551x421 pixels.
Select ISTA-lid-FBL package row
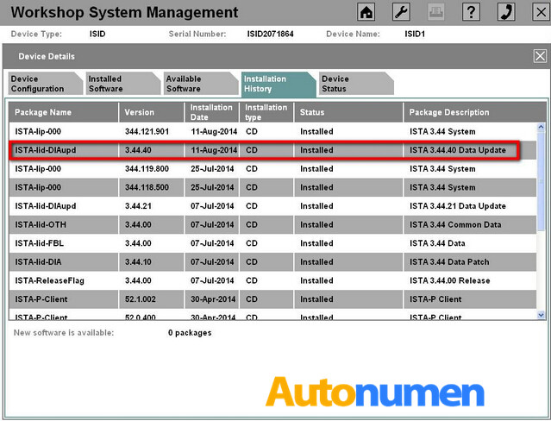[x=272, y=243]
